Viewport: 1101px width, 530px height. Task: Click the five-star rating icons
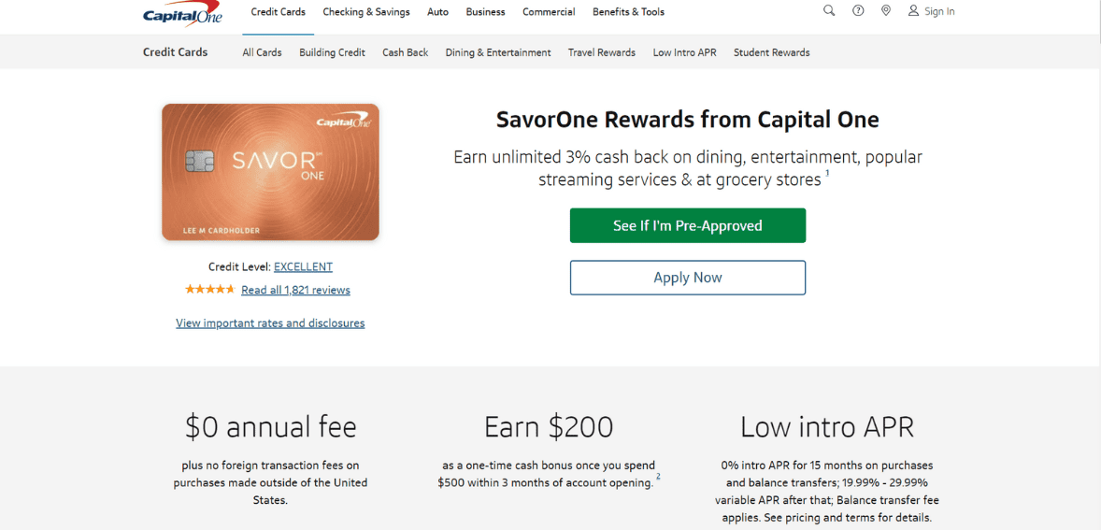click(209, 290)
